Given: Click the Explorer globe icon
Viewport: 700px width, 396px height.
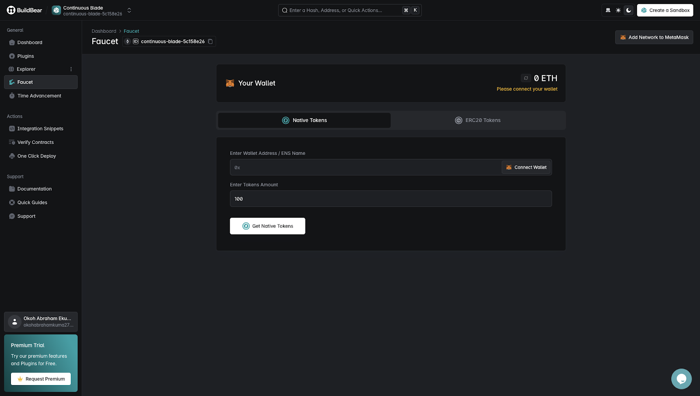Looking at the screenshot, I should tap(11, 69).
